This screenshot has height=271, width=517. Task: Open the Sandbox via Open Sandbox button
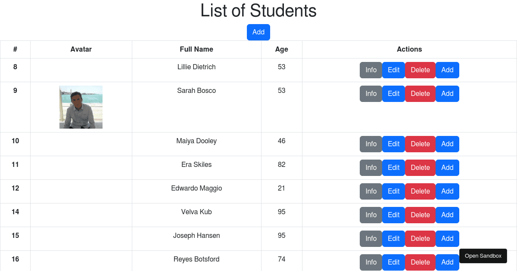(x=483, y=256)
